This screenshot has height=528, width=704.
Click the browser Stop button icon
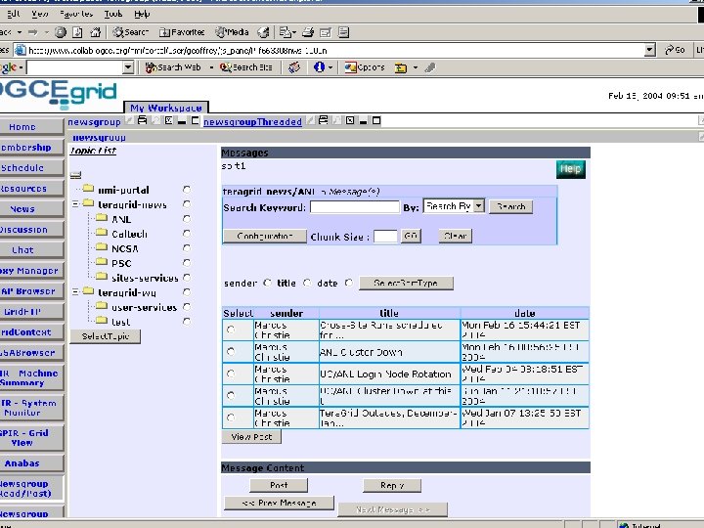tap(61, 32)
